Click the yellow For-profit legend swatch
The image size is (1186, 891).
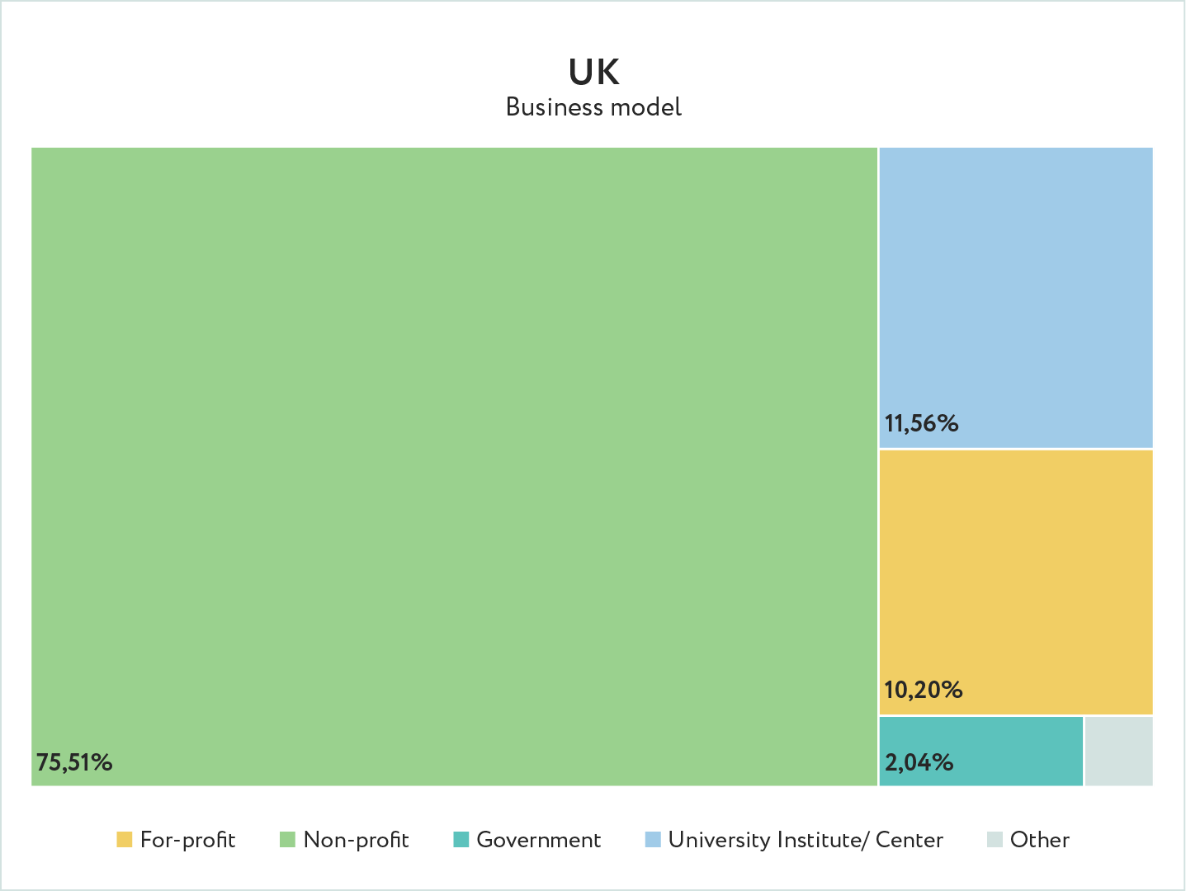pos(125,840)
